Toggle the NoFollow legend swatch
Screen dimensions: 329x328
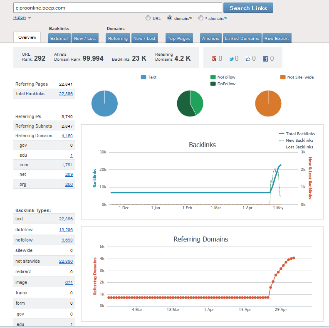click(x=213, y=77)
